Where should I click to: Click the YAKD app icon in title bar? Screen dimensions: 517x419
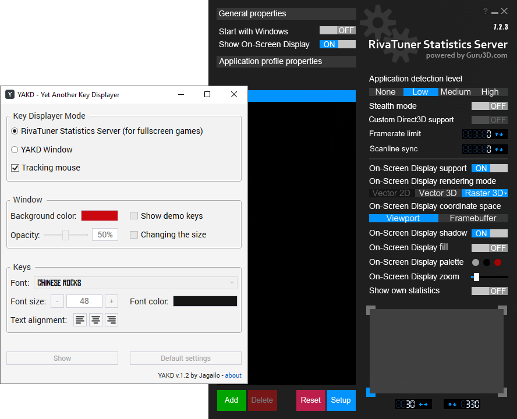click(x=10, y=95)
